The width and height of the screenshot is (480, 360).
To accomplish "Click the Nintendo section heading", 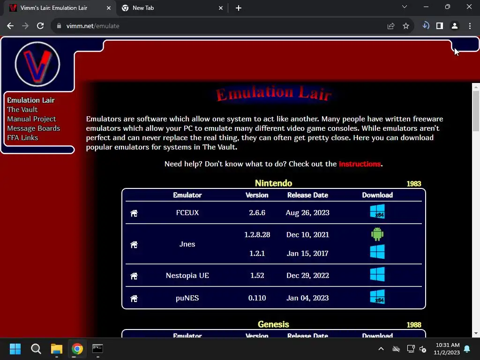I will 273,183.
